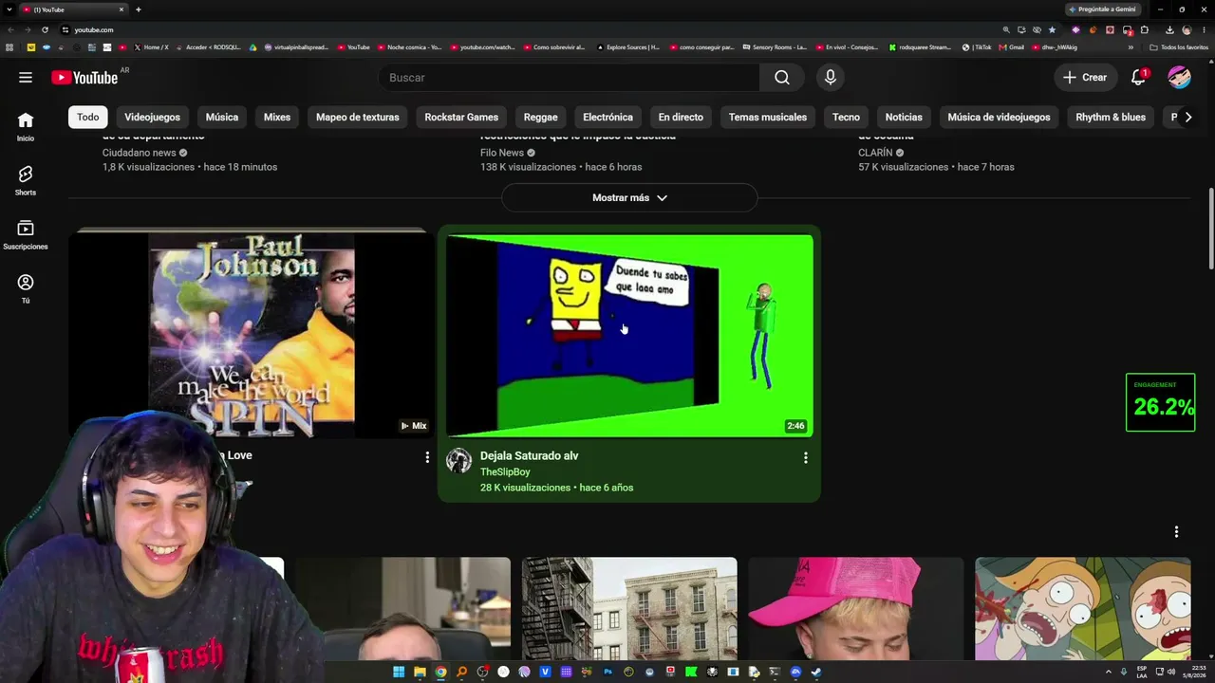Image resolution: width=1215 pixels, height=683 pixels.
Task: Show more bookmarks with the chevron
Action: 1131,47
